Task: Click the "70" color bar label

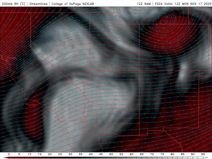Action: pyautogui.click(x=152, y=154)
